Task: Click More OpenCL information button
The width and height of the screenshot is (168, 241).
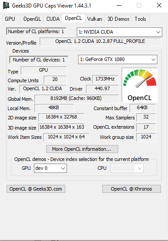Action: pos(82,149)
